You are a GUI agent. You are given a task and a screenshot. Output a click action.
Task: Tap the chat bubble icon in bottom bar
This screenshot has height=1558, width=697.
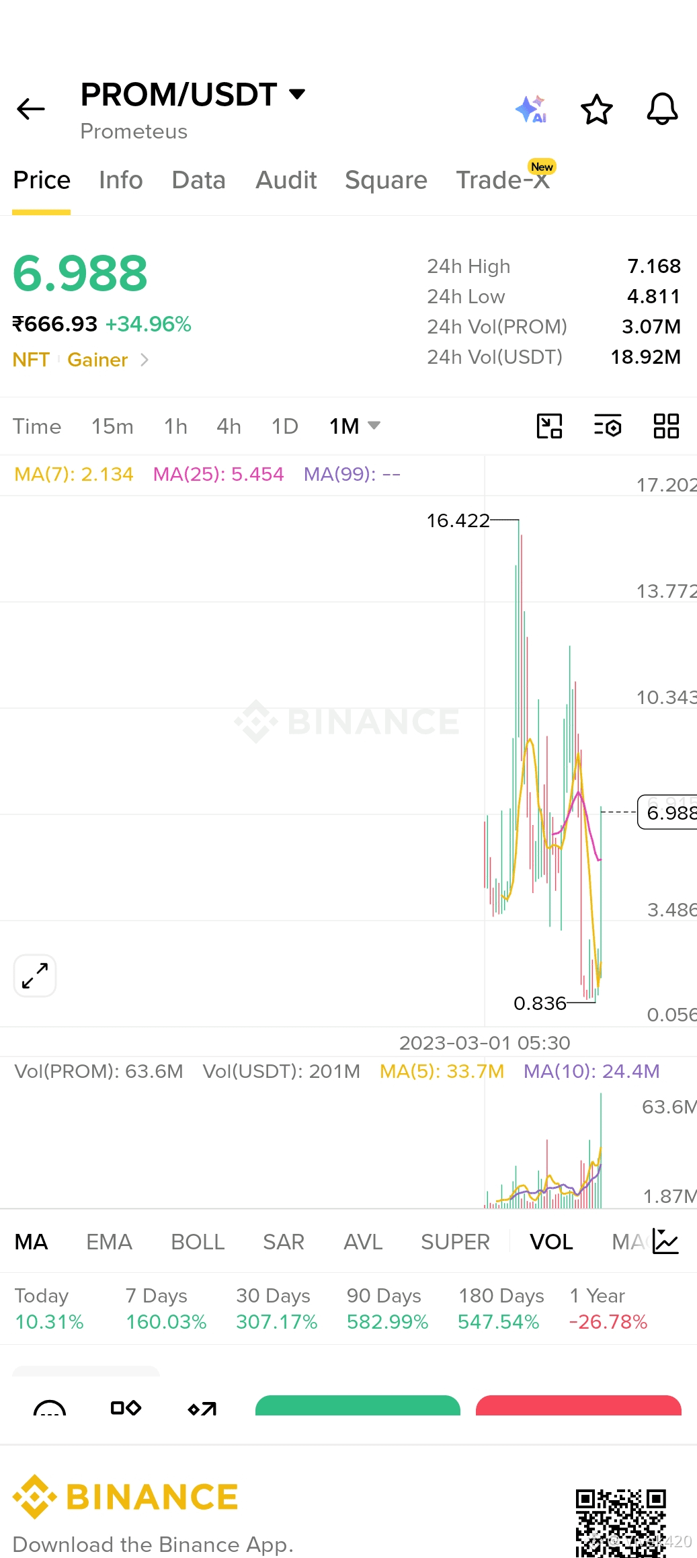pos(50,1408)
